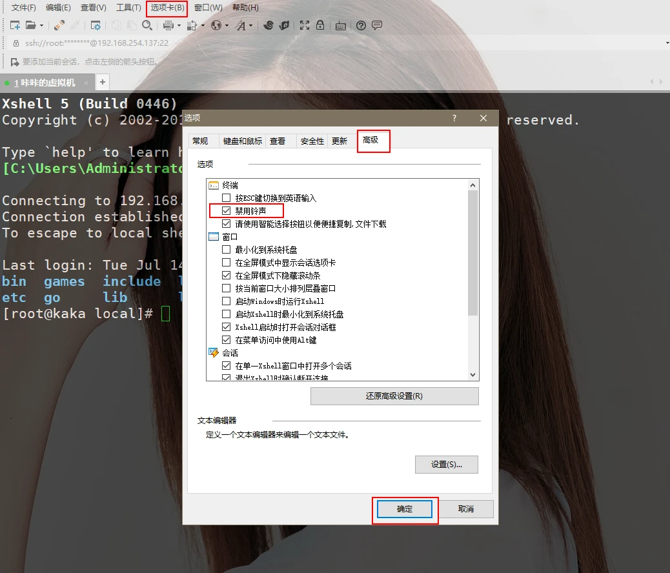
Task: Open the on-screen keyboard toolbar icon
Action: pyautogui.click(x=342, y=25)
